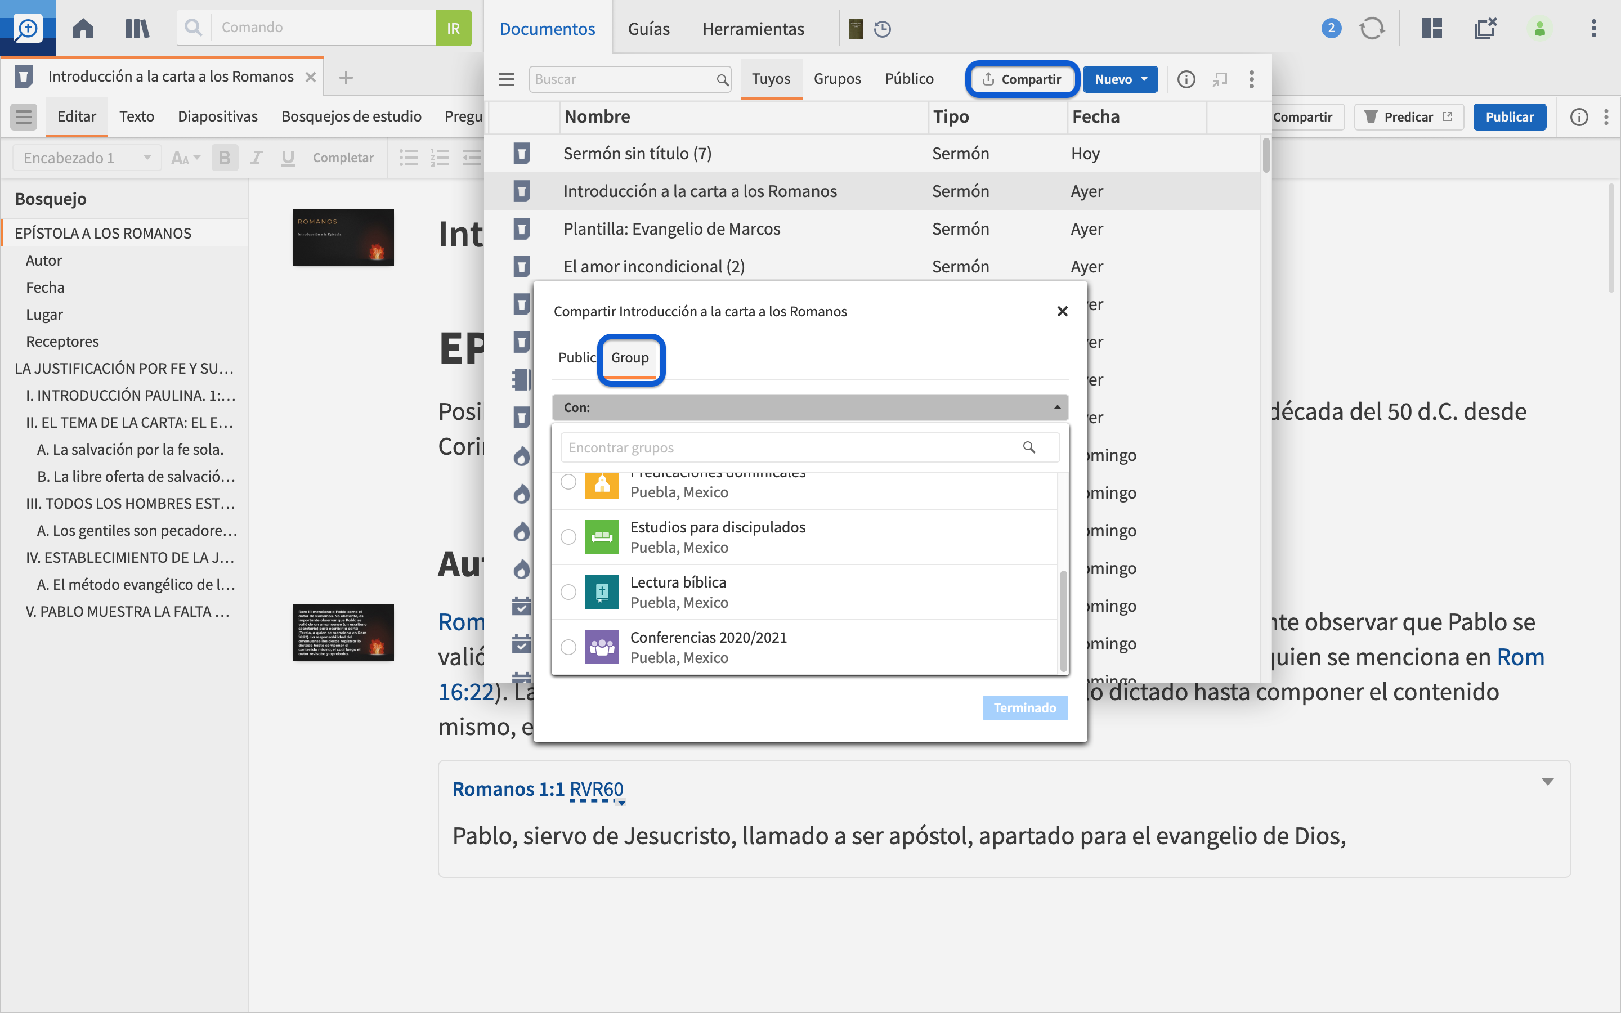Click the search magnifier beside Comando
This screenshot has height=1013, width=1621.
[x=193, y=28]
